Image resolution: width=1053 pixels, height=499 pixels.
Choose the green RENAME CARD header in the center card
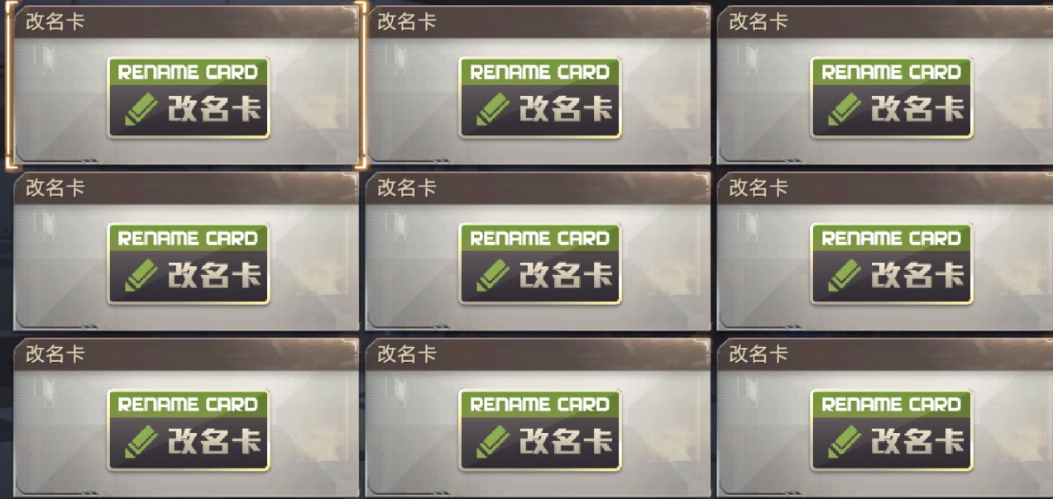tap(540, 238)
